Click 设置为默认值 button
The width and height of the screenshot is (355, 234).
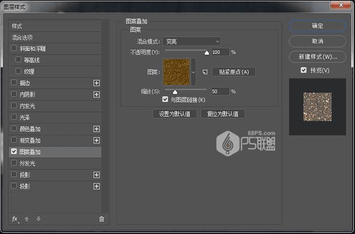[x=174, y=114]
